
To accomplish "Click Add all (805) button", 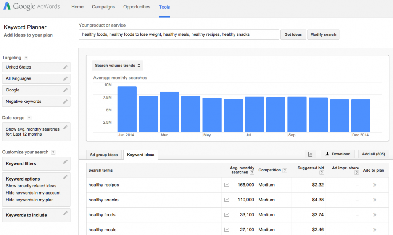I will coord(374,154).
